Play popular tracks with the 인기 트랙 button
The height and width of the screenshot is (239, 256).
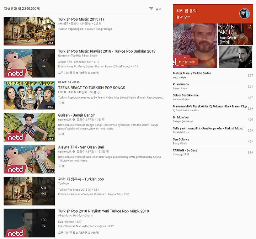tap(187, 62)
